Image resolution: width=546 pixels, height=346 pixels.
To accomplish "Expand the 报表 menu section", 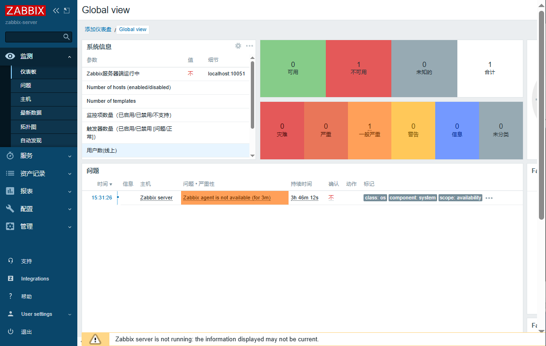I will click(x=70, y=191).
